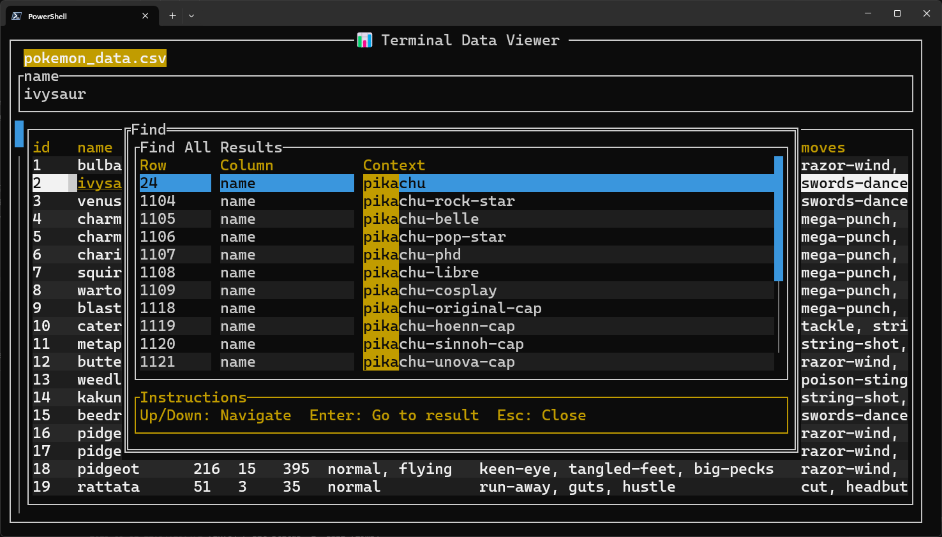Screen dimensions: 942x537
Task: Select the PowerShell tab
Action: click(x=81, y=16)
